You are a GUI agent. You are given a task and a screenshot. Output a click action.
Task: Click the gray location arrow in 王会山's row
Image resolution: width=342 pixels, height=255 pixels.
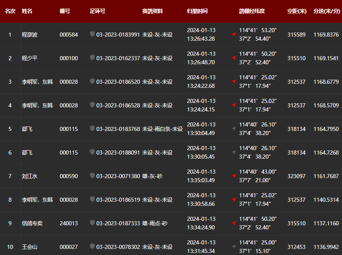(234, 247)
